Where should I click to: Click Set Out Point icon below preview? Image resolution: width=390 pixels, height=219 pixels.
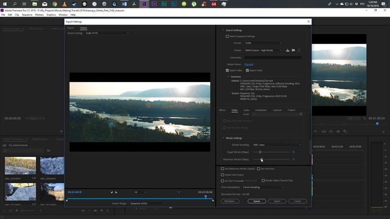coord(116,192)
